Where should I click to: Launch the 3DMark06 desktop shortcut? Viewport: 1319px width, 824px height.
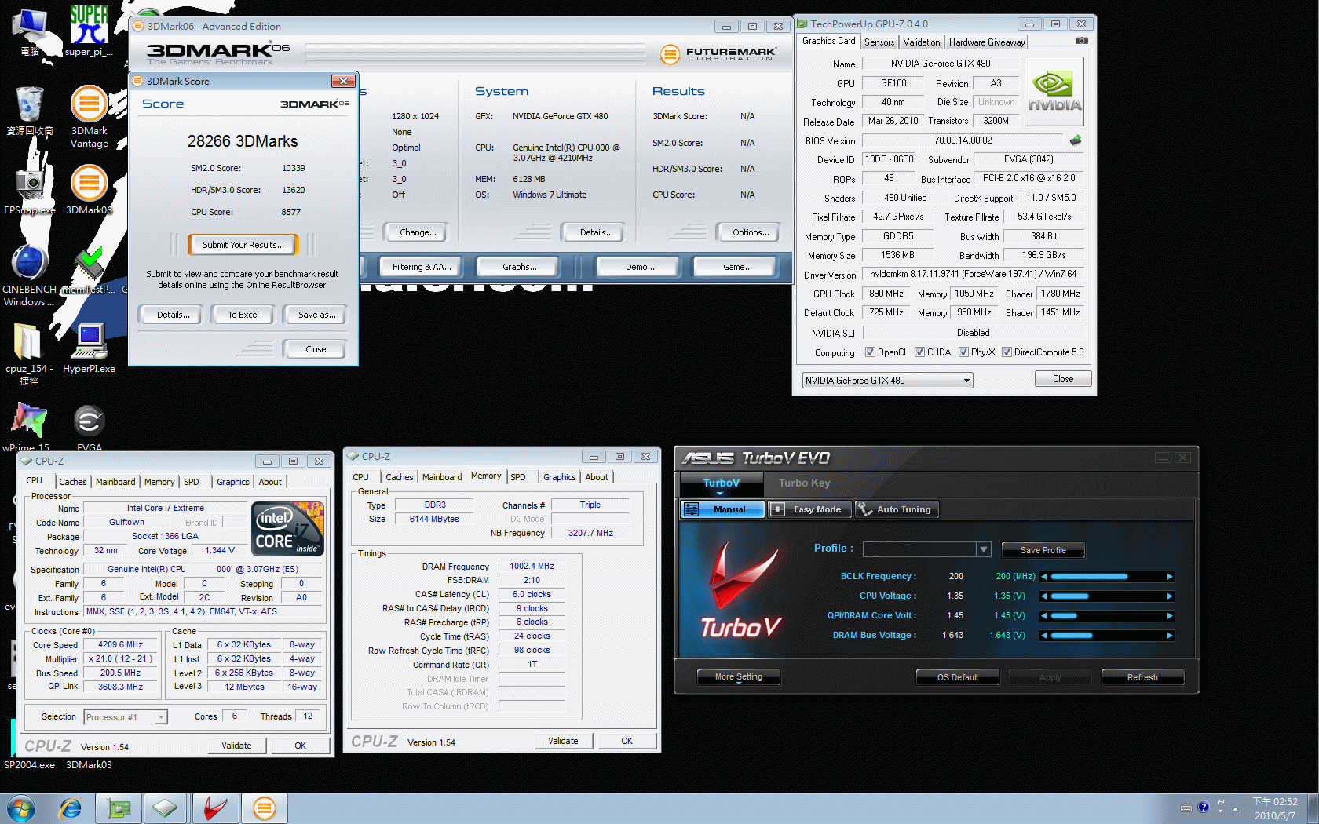click(90, 190)
